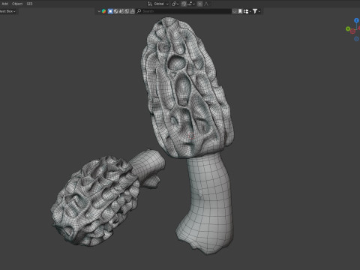Click the collection hierarchy icon
Viewport: 360px width, 270px height.
246,11
